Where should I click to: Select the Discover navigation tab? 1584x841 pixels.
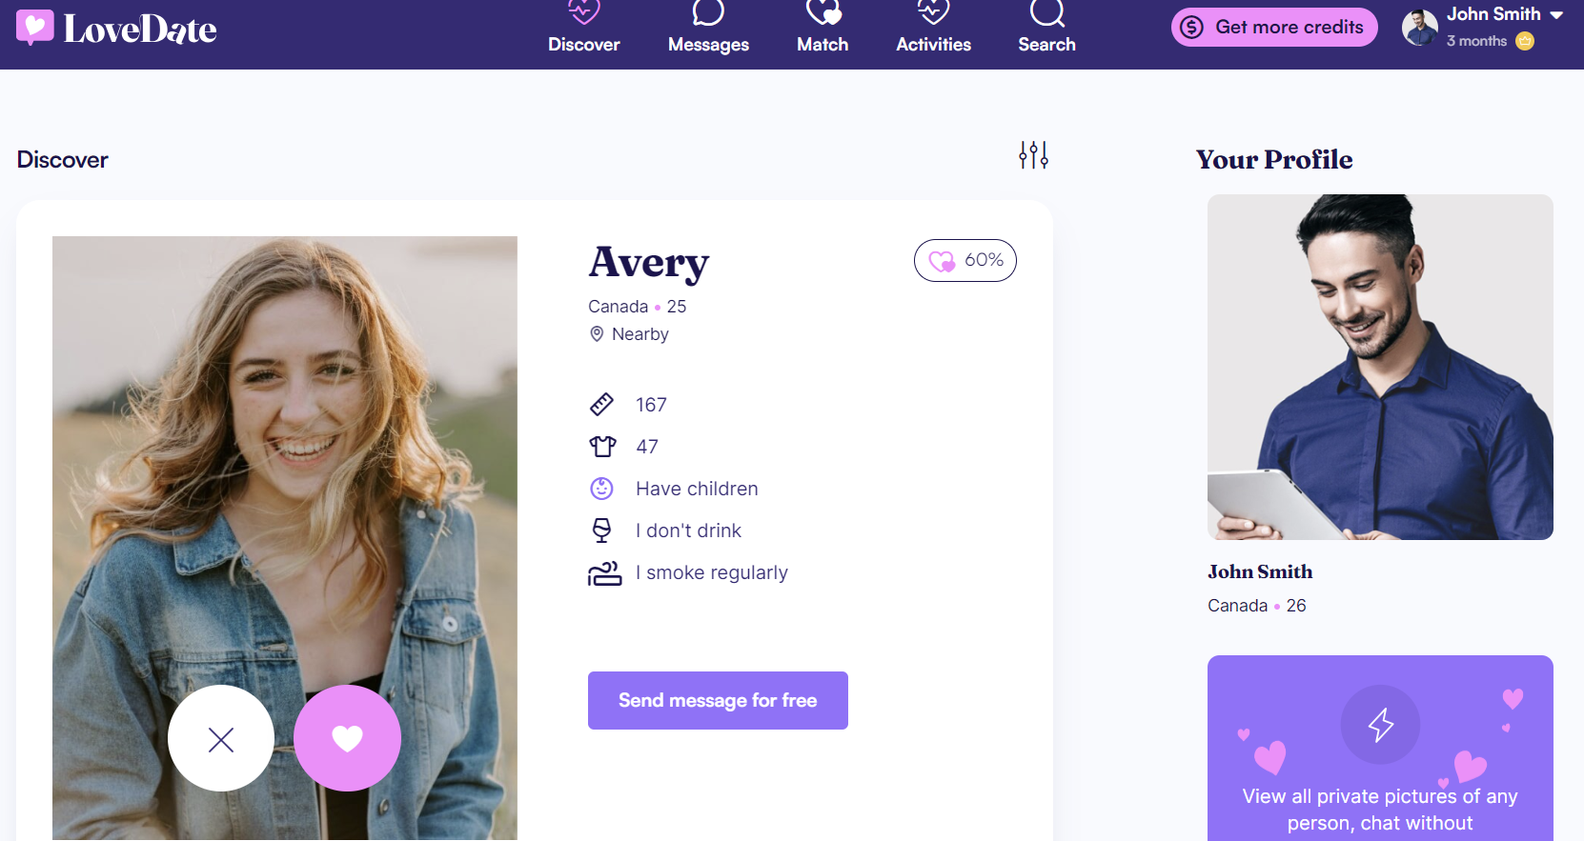583,29
